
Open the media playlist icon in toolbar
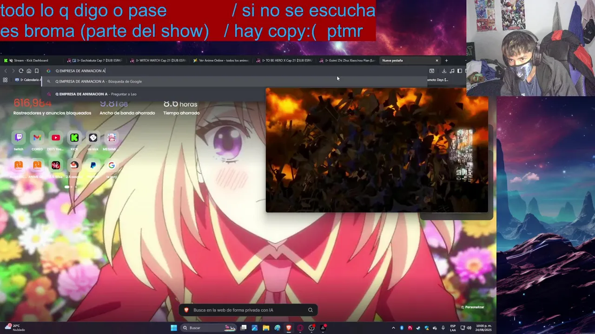click(x=452, y=71)
